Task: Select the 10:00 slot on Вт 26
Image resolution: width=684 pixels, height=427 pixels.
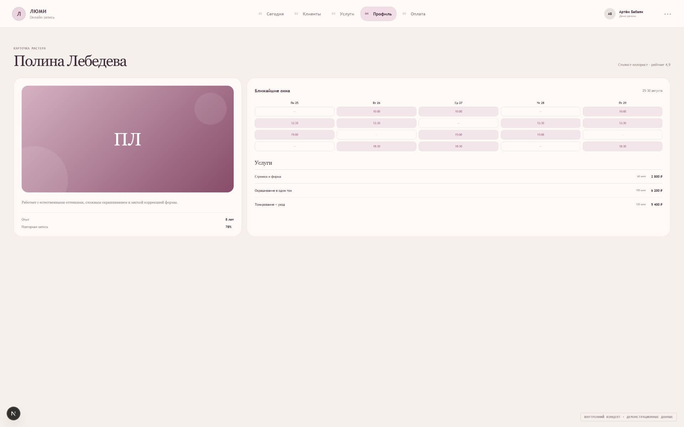Action: click(x=376, y=111)
